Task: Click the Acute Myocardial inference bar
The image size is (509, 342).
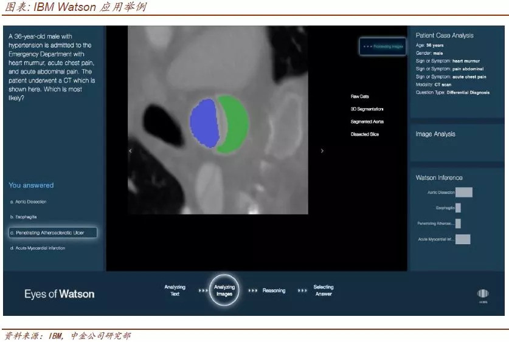Action: [463, 239]
